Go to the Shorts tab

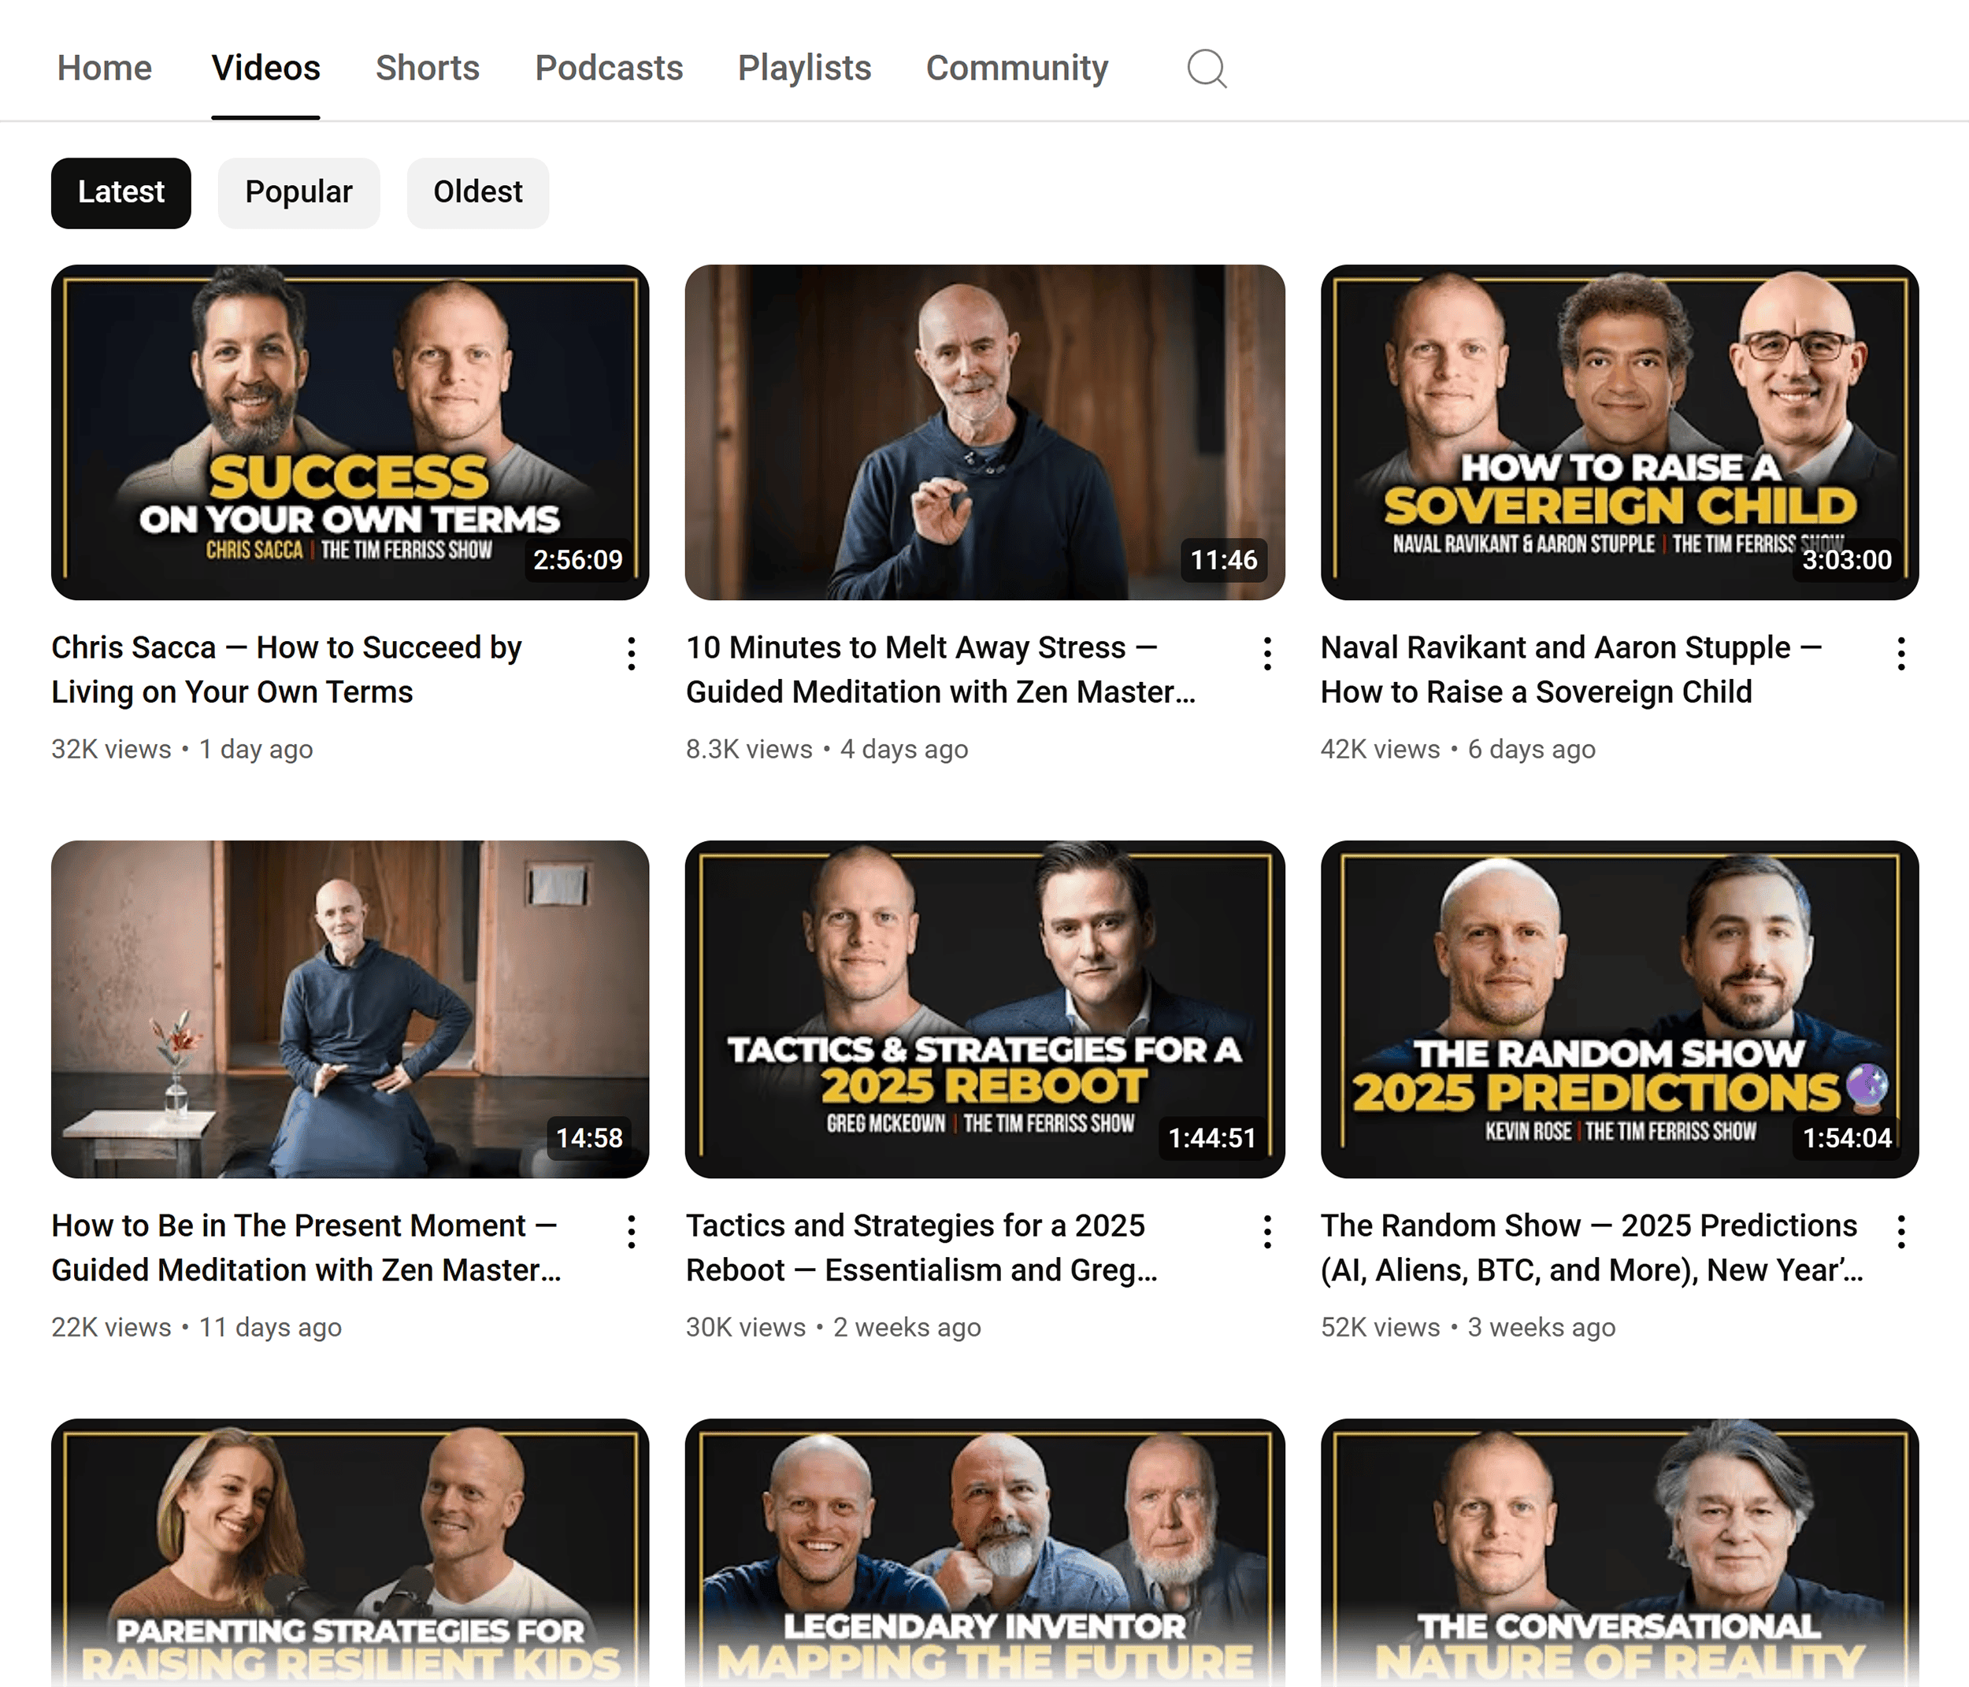[428, 69]
